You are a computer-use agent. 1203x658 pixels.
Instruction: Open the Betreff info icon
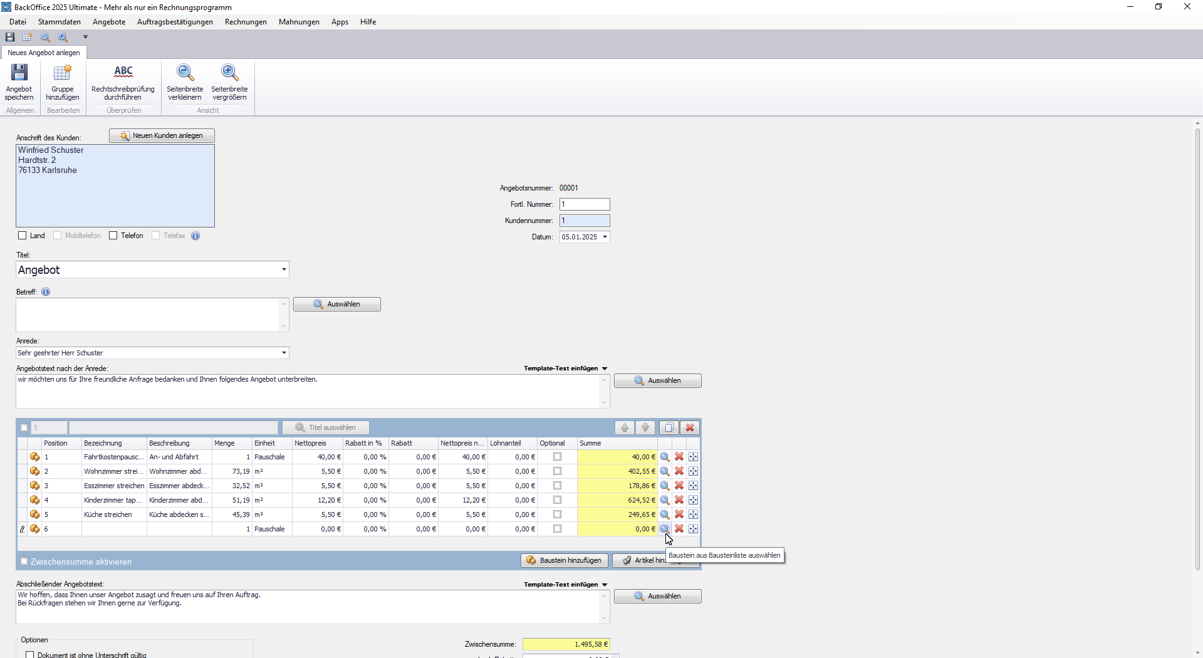coord(46,291)
